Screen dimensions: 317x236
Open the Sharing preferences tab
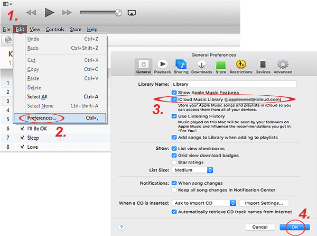tap(181, 67)
